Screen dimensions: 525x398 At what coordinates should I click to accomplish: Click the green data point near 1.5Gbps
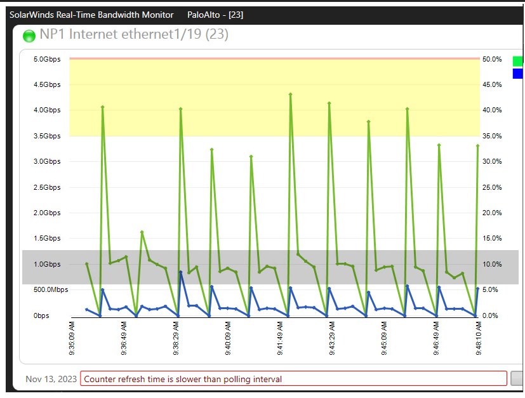pyautogui.click(x=142, y=232)
